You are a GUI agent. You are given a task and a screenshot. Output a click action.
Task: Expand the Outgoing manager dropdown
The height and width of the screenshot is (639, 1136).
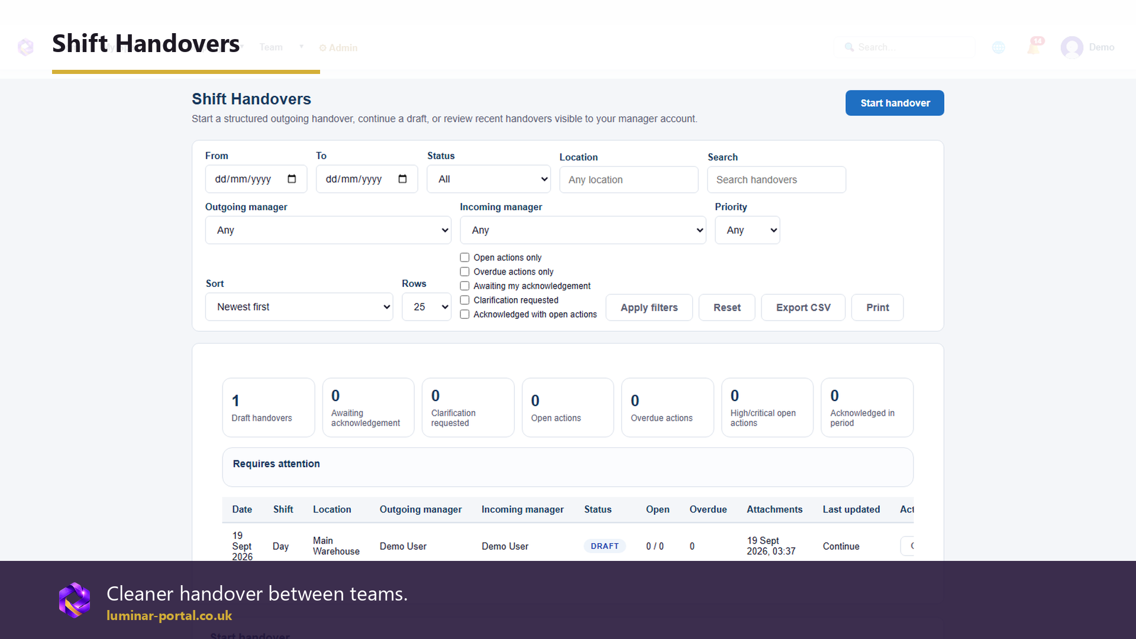pos(328,230)
